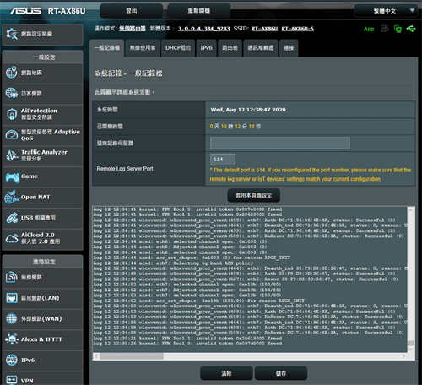Click the log's vertical scrollbar thumb
The width and height of the screenshot is (422, 385).
click(x=411, y=343)
